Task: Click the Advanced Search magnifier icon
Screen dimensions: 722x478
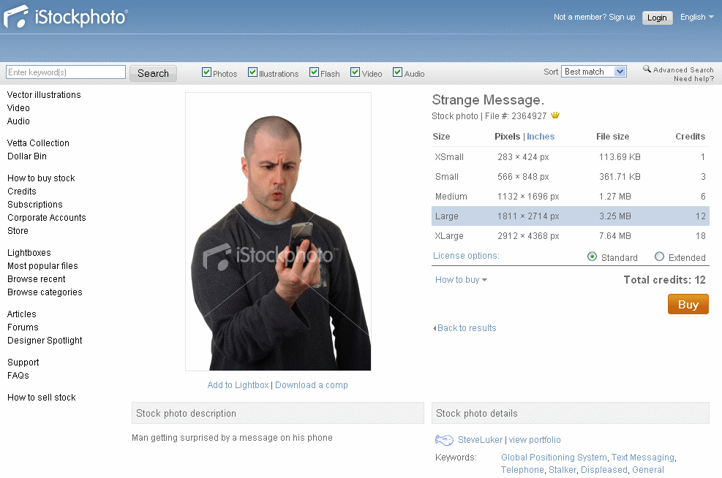Action: [x=647, y=69]
